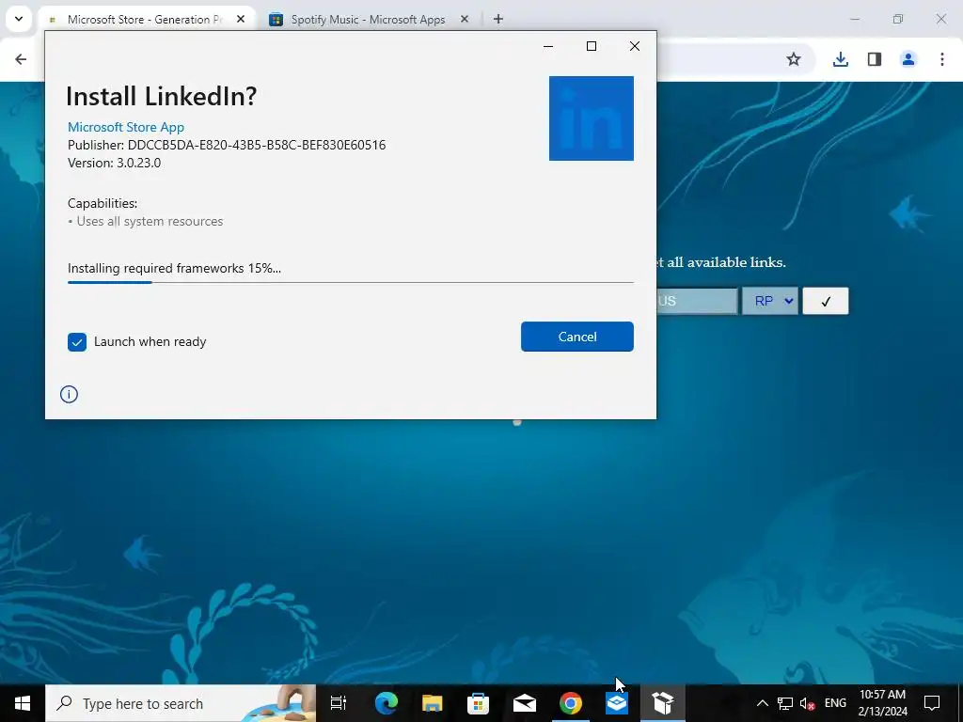Open a new Chrome tab
Screen dimensions: 963x722
498,19
